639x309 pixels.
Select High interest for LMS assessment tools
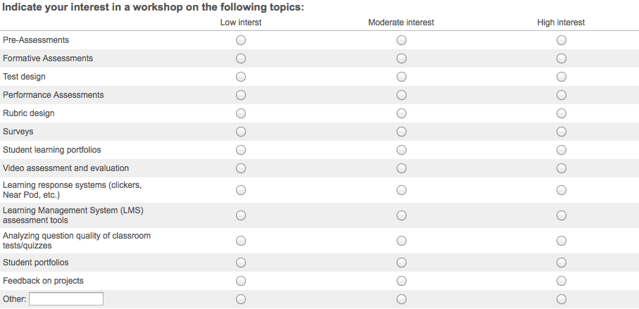point(562,215)
